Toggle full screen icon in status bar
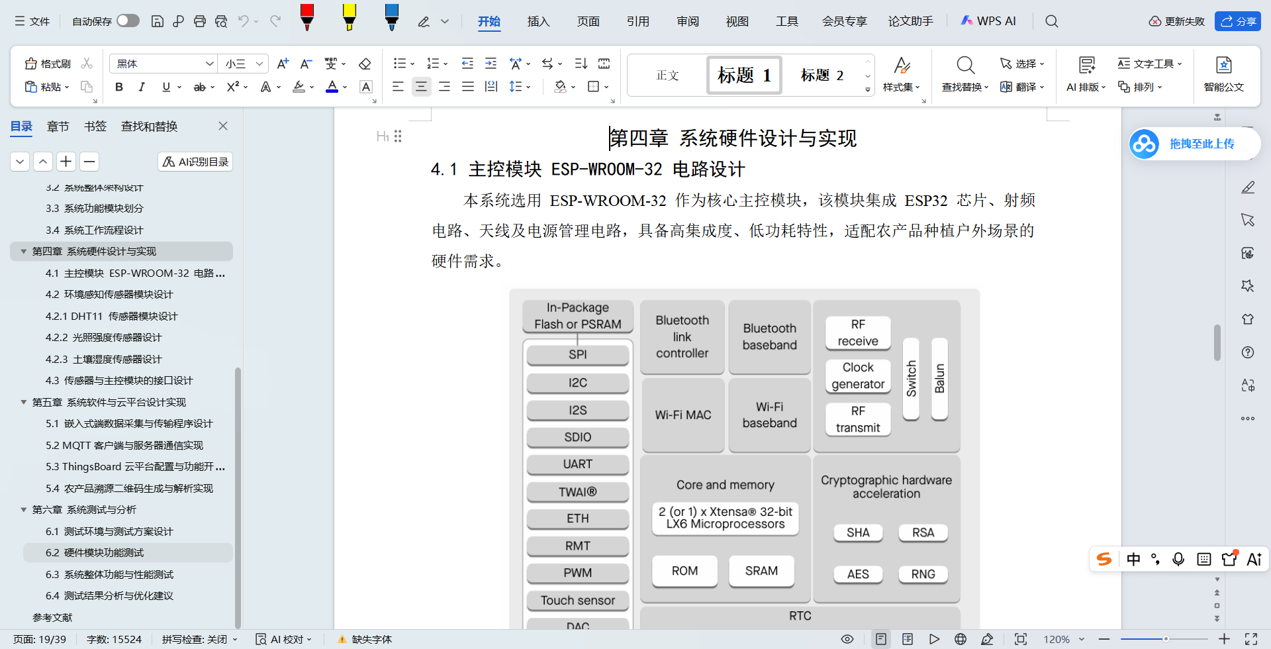Viewport: 1271px width, 649px height. 1251,639
